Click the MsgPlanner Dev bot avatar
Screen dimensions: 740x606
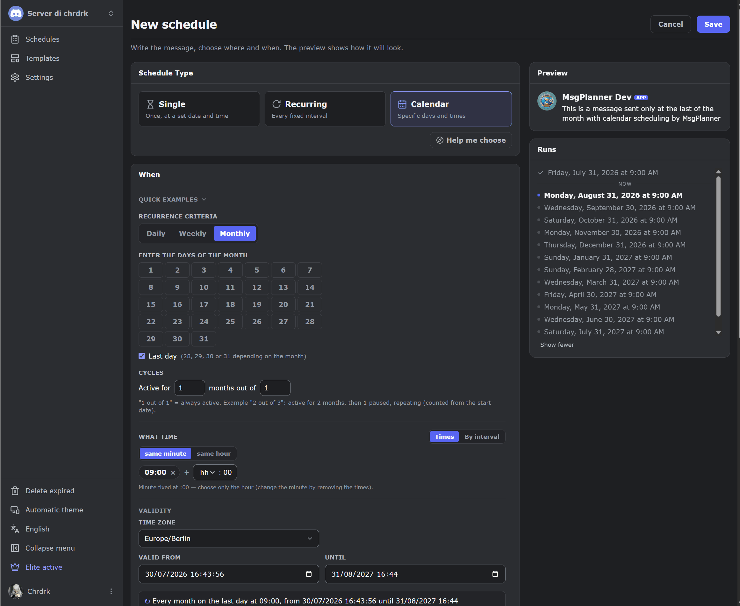547,101
